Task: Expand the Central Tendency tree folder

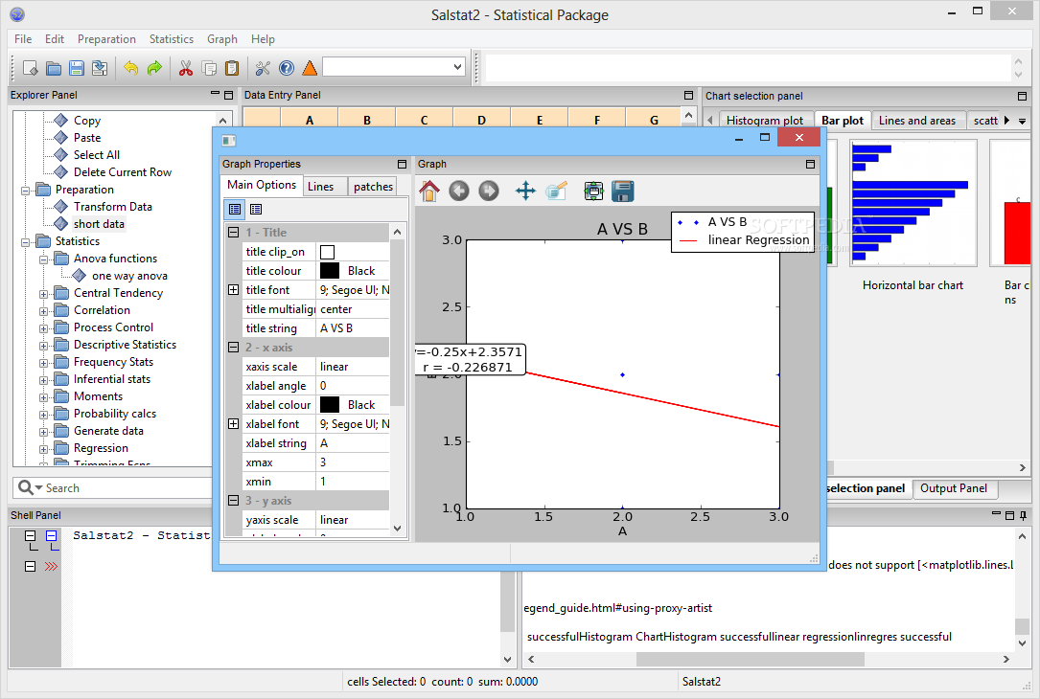Action: pos(44,294)
